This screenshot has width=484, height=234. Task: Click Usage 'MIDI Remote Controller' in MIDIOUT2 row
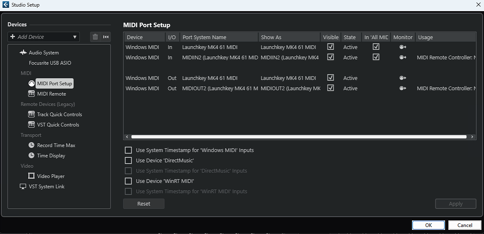[x=446, y=88]
